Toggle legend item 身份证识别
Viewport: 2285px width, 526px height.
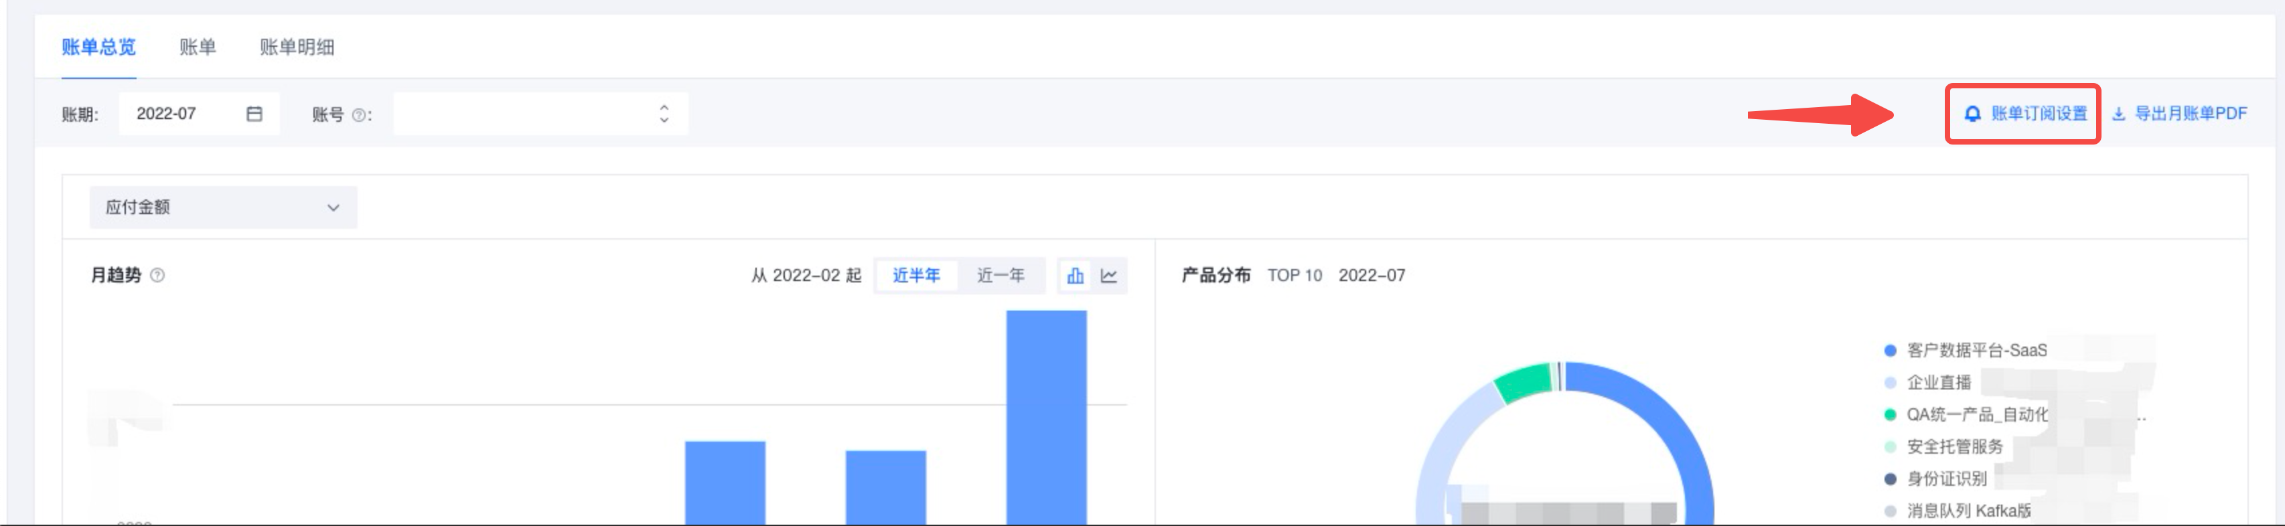[1935, 478]
